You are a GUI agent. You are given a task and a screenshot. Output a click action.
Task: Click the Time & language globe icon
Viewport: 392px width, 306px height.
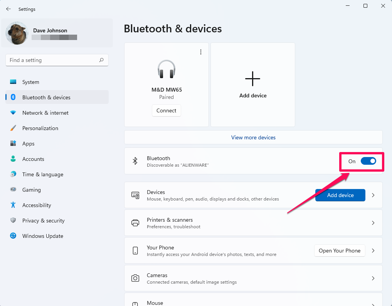13,174
